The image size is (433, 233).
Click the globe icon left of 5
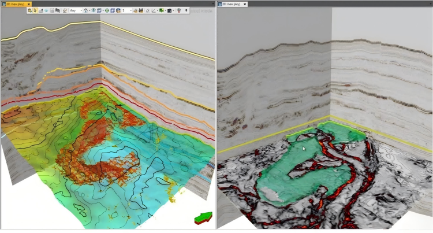[118, 10]
